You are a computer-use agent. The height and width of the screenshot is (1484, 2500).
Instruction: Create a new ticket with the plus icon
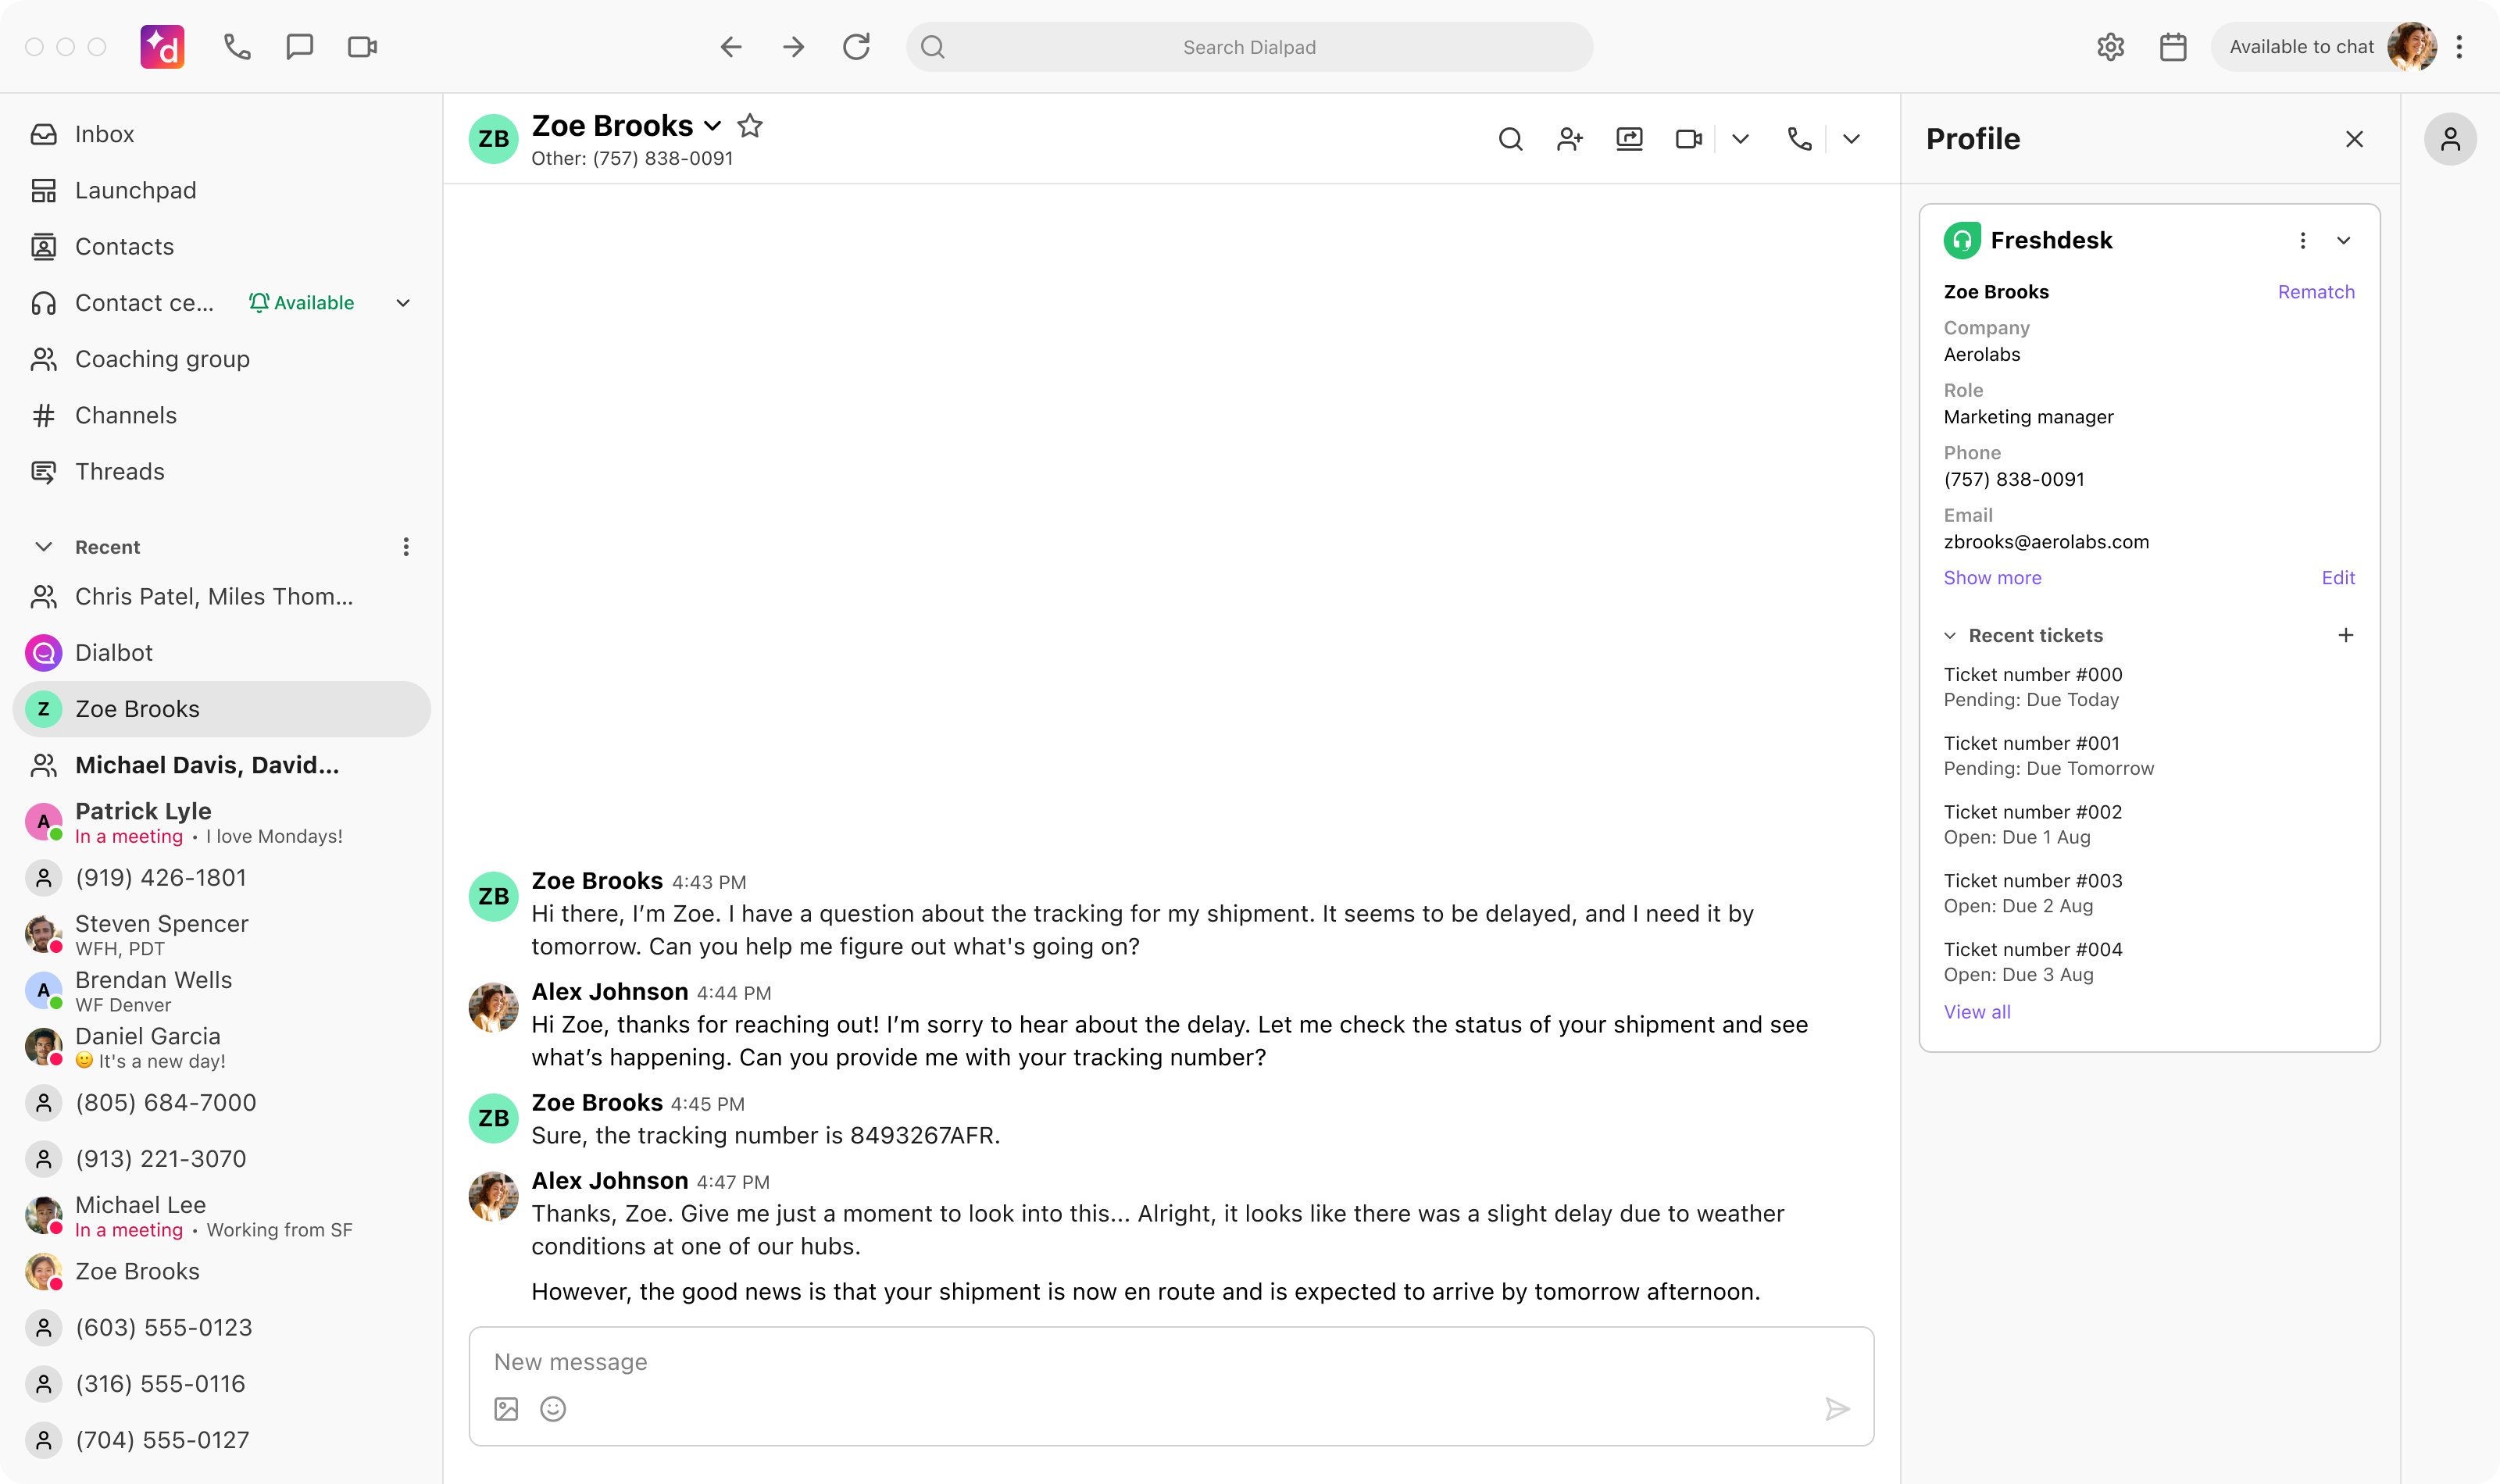pos(2347,635)
